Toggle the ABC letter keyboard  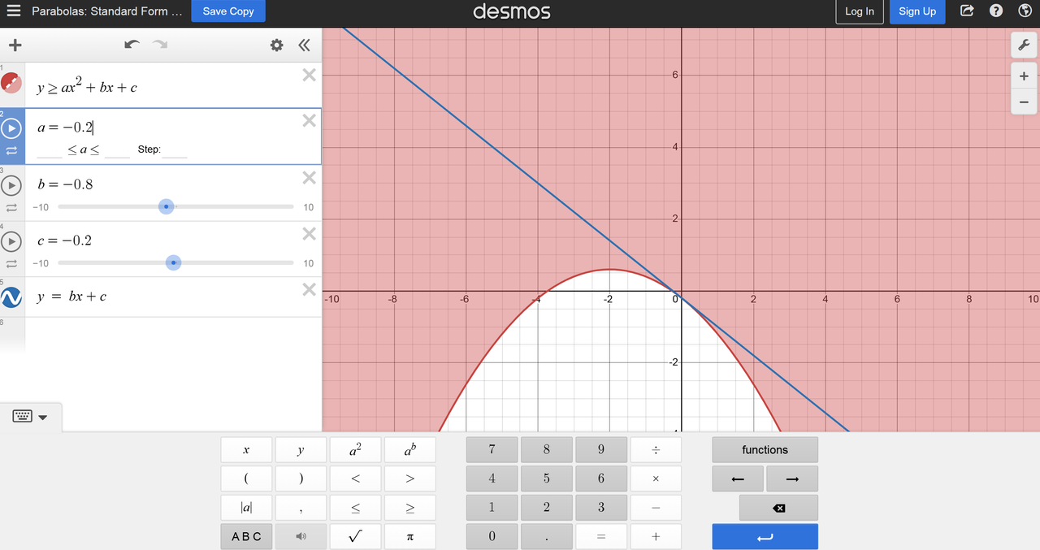(246, 536)
